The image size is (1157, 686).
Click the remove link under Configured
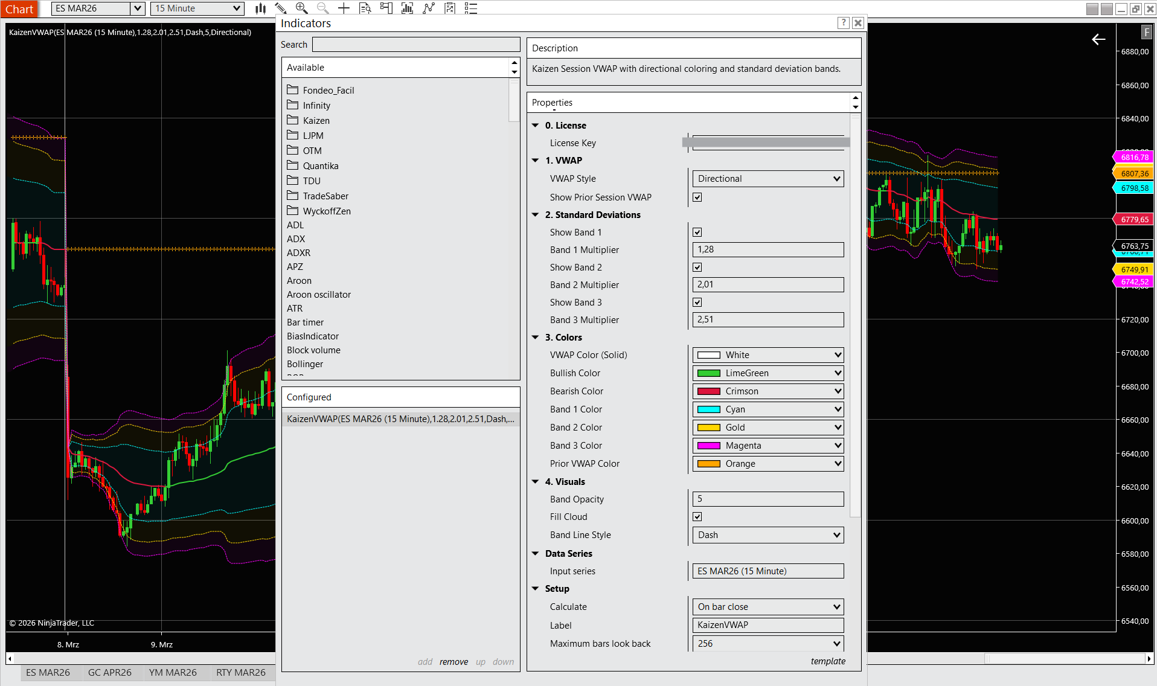[x=454, y=661]
